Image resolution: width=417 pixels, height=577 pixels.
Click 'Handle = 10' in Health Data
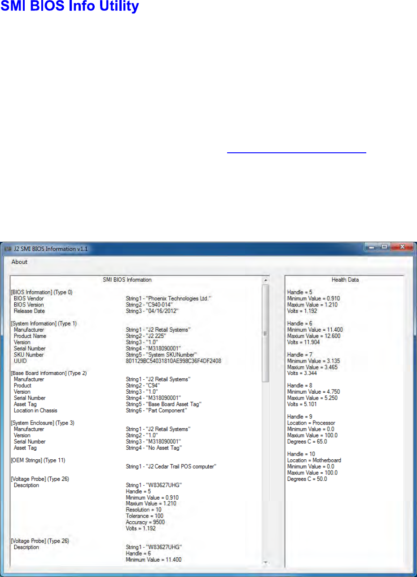coord(301,454)
